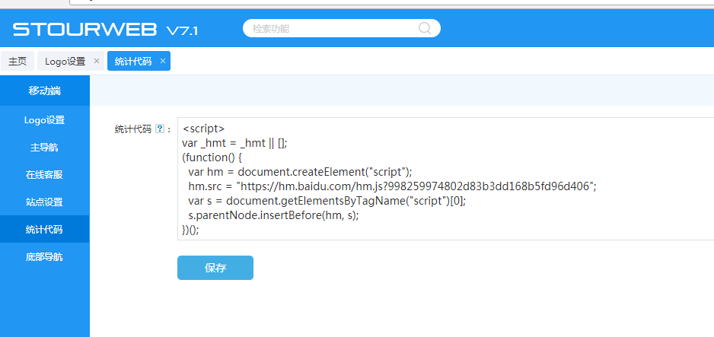
Task: Focus the 检索功能 search field
Action: 332,29
